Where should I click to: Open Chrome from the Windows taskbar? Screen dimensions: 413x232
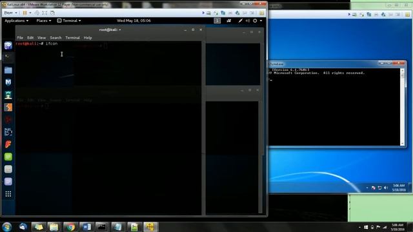[70, 227]
